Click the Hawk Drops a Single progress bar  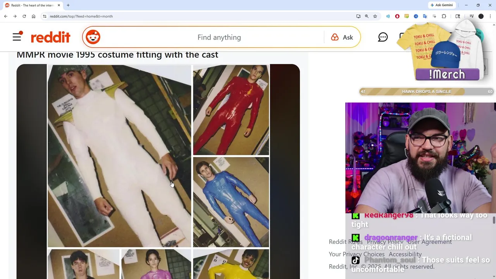coord(426,91)
